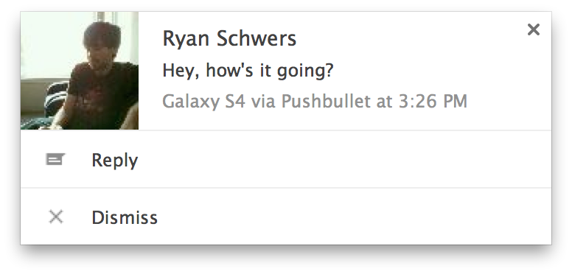Open Ryan Schwers' profile photo

coord(80,71)
